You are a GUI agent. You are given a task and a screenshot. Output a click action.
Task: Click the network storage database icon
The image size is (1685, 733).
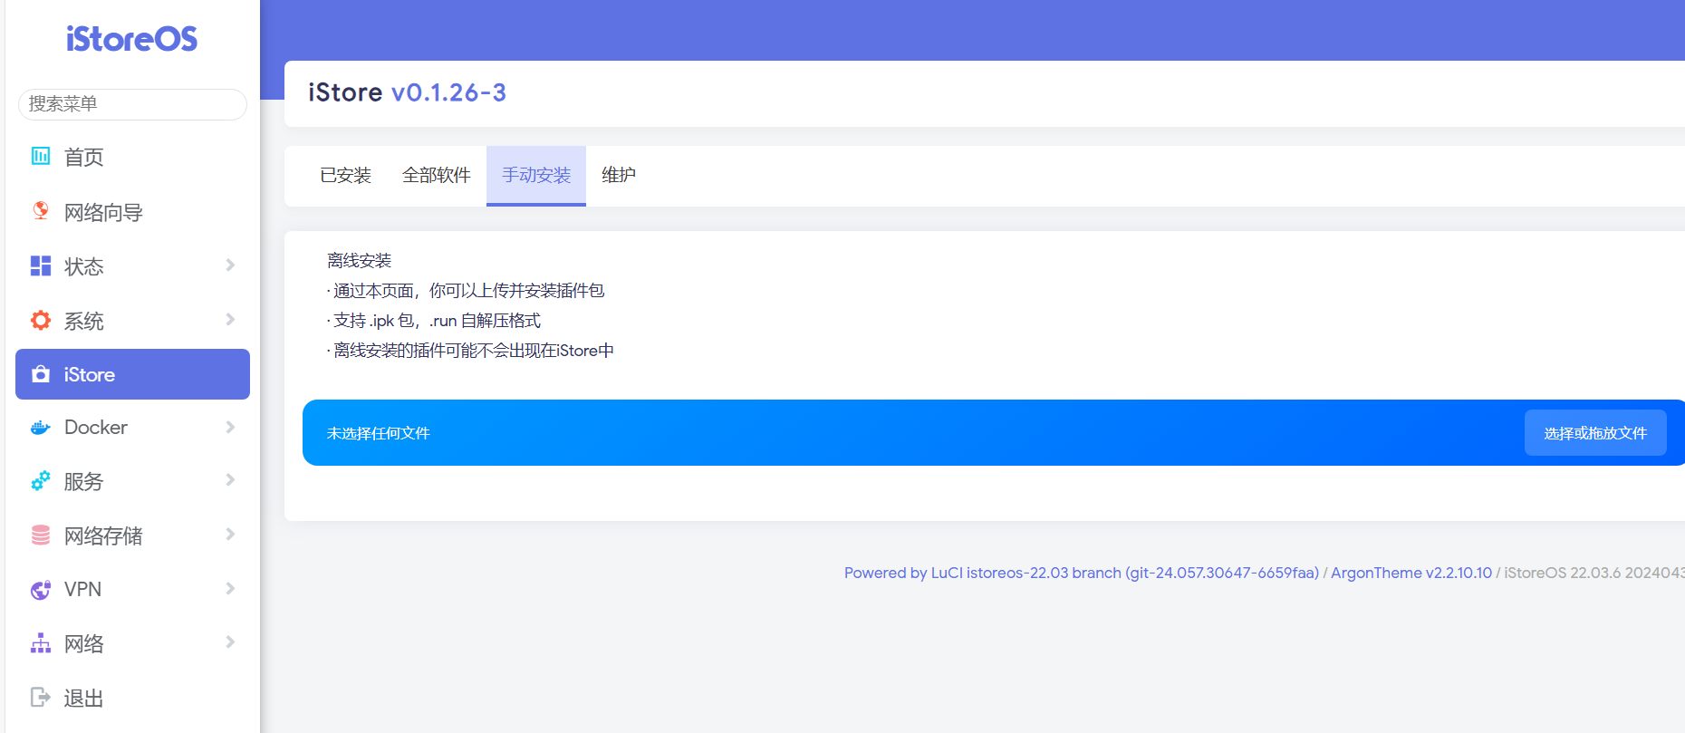coord(41,535)
